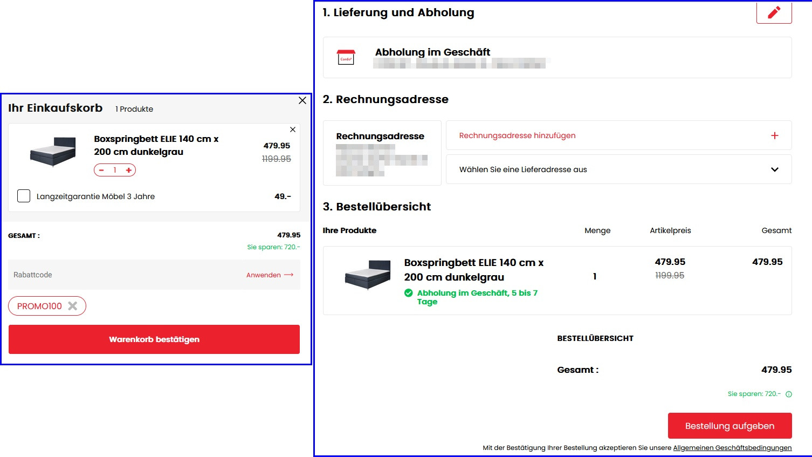Enable Langzeitgarantie Möbel 3 Jahre checkbox
Viewport: 812px width, 457px height.
[x=24, y=196]
